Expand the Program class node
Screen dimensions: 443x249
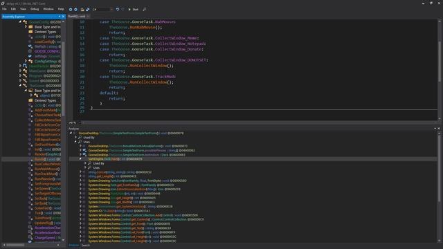pos(20,75)
